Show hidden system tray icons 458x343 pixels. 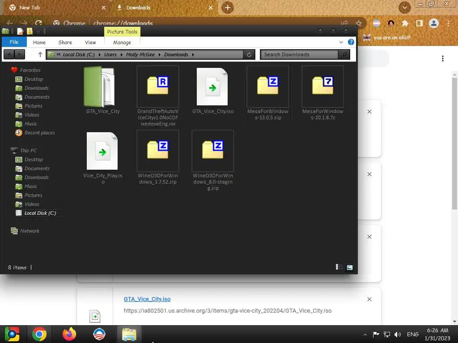click(365, 335)
